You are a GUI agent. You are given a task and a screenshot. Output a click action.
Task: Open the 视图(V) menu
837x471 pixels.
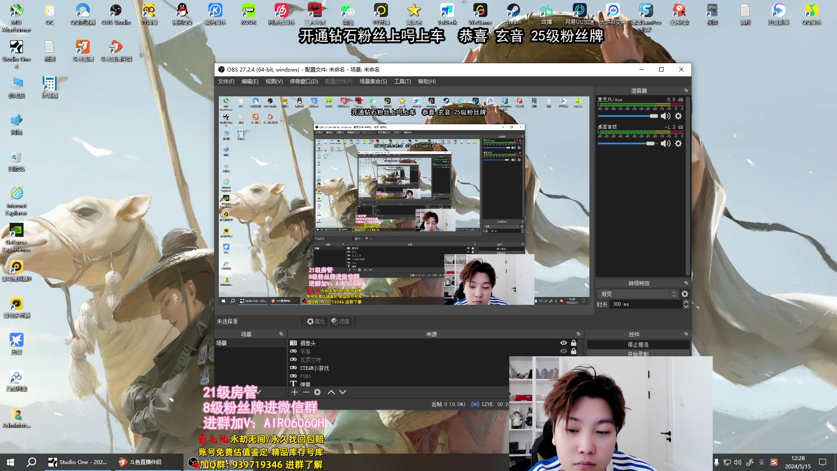tap(274, 82)
